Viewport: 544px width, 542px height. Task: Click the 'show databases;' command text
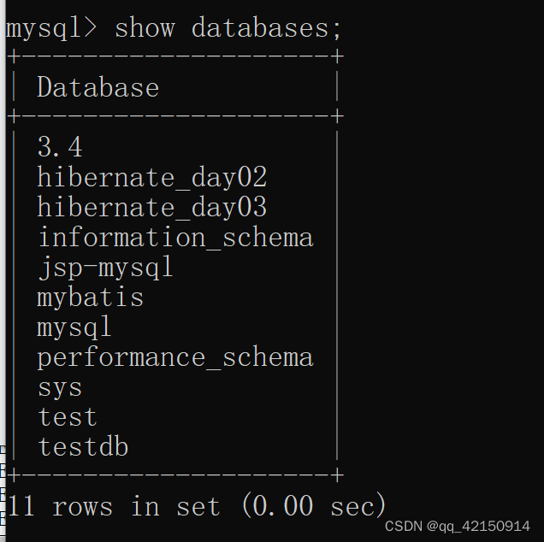(x=228, y=28)
